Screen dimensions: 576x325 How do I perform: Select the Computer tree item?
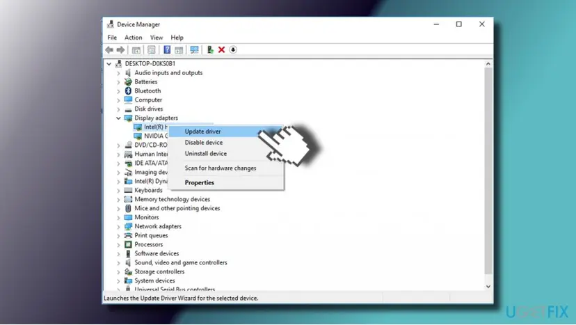pyautogui.click(x=148, y=100)
